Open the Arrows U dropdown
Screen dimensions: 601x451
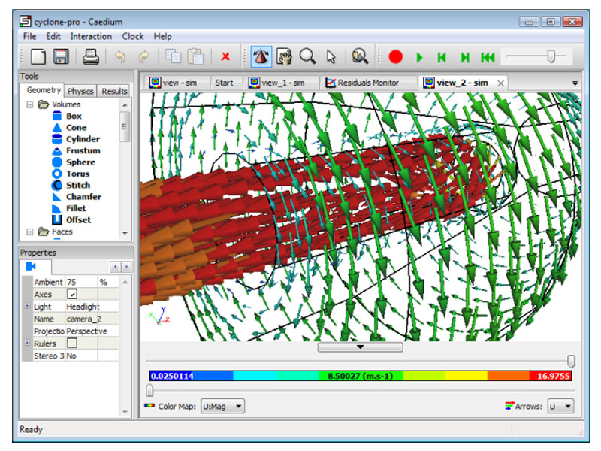pyautogui.click(x=560, y=407)
